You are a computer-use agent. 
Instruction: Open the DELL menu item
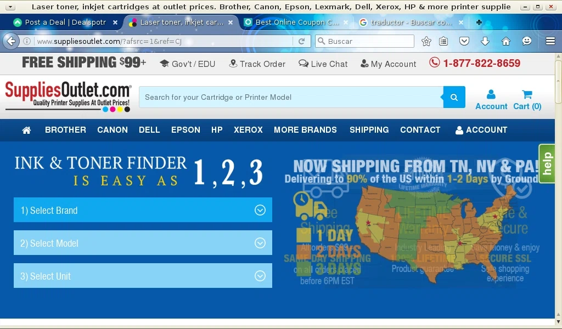(x=149, y=130)
